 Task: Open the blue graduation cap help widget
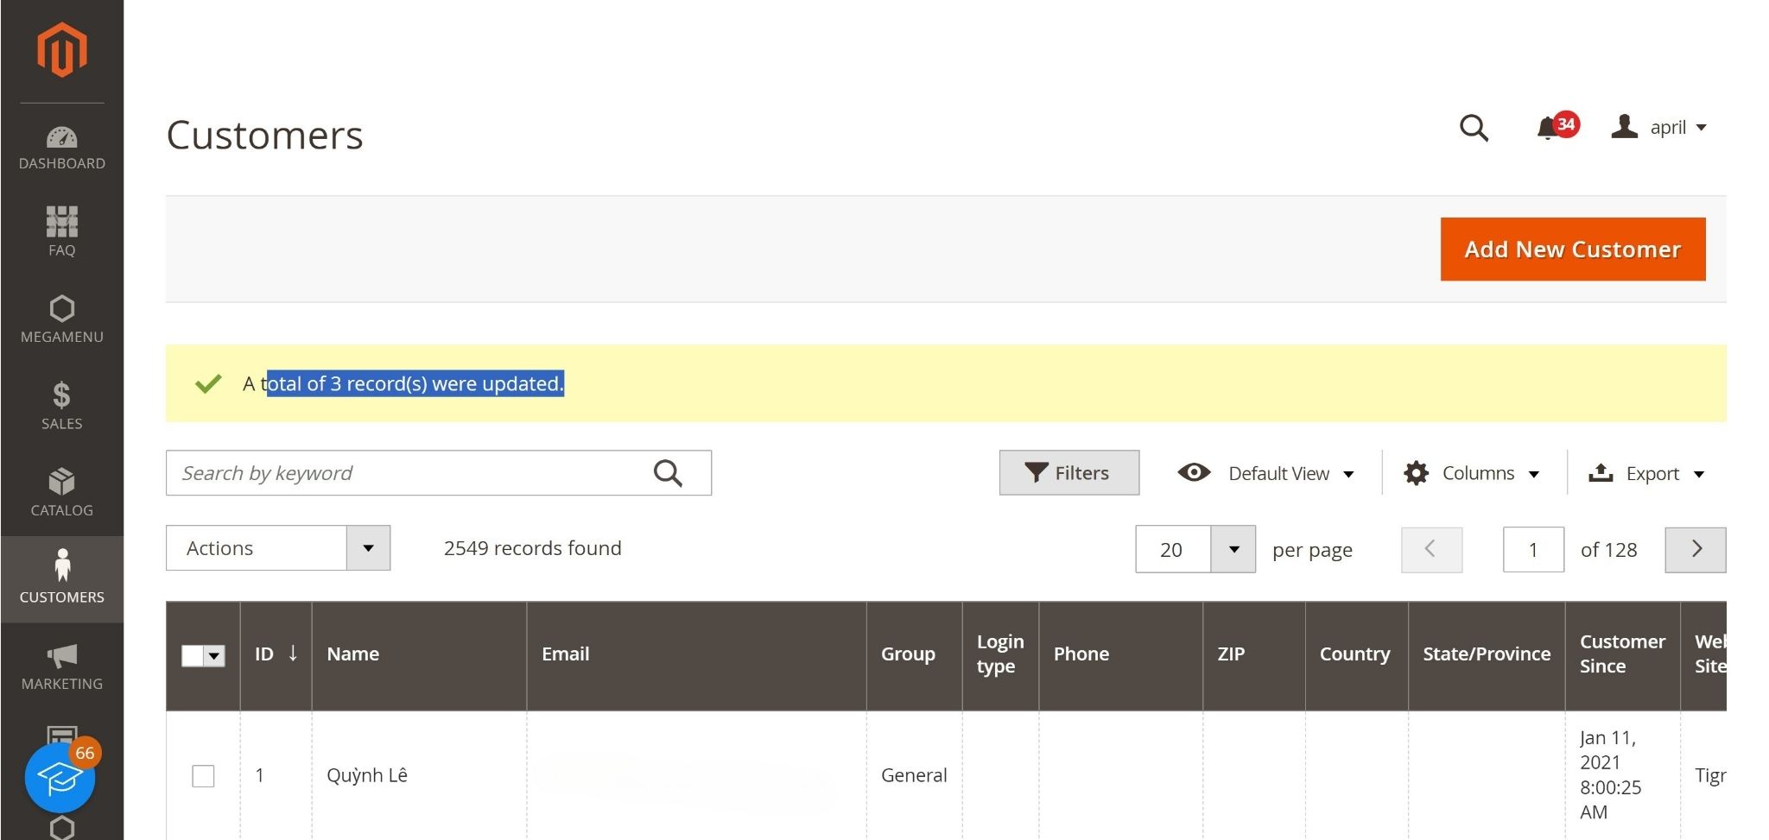60,778
